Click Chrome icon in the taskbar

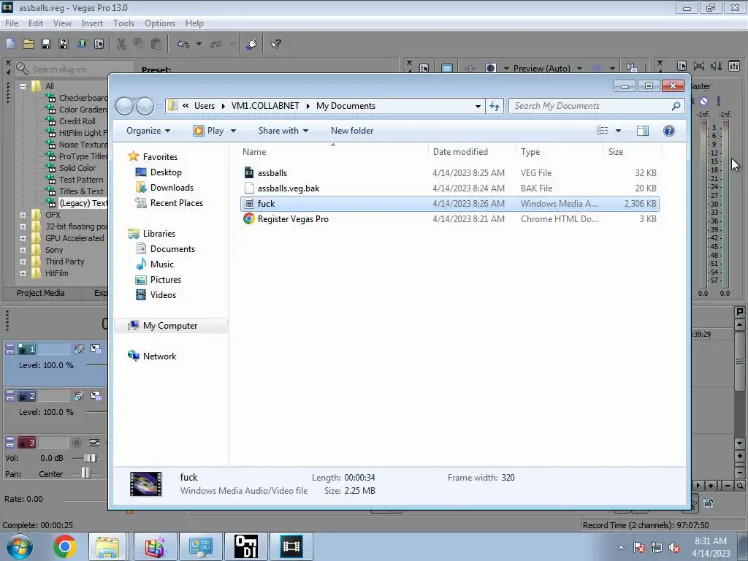65,546
